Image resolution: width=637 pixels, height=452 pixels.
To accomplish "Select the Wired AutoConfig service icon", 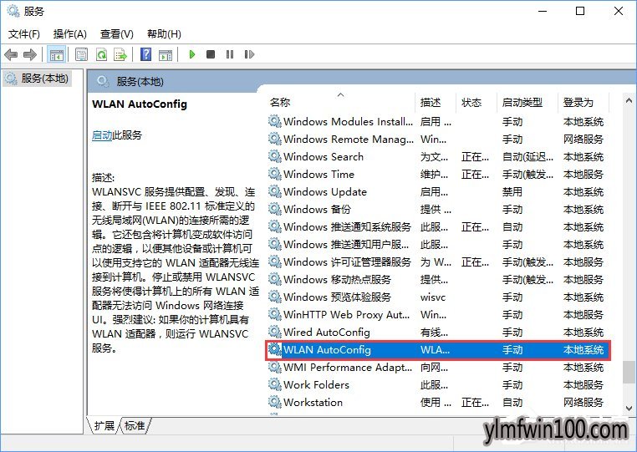I will pos(275,333).
